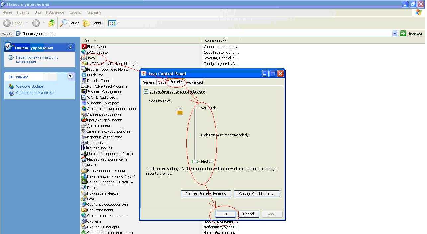This screenshot has height=234, width=427.
Task: Open the QuickTime control panel item
Action: pyautogui.click(x=84, y=75)
